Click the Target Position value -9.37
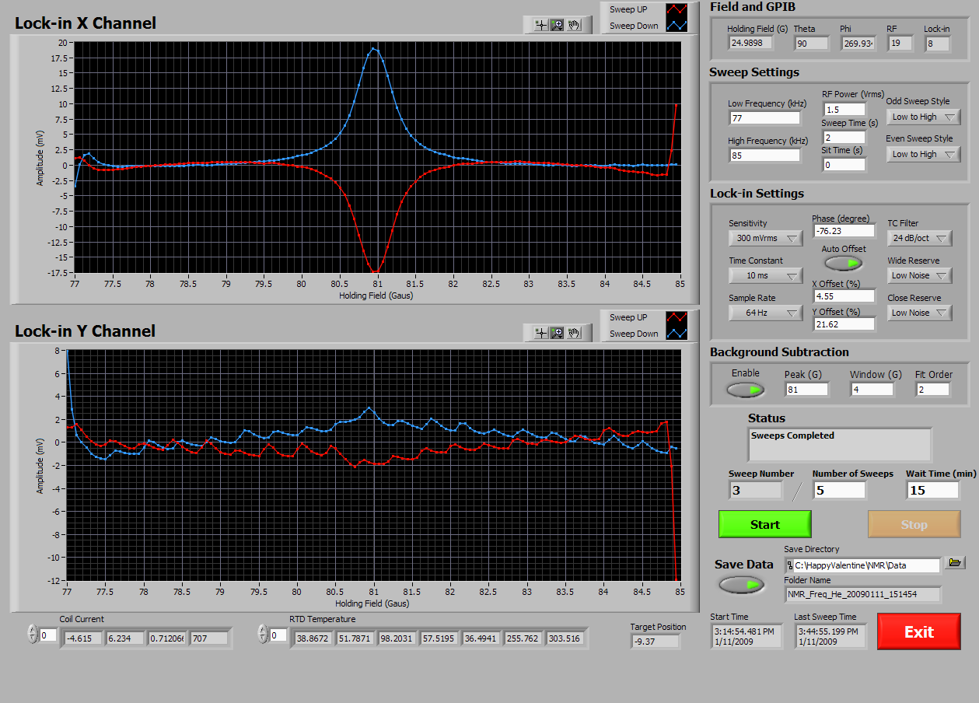The image size is (979, 703). (x=655, y=642)
